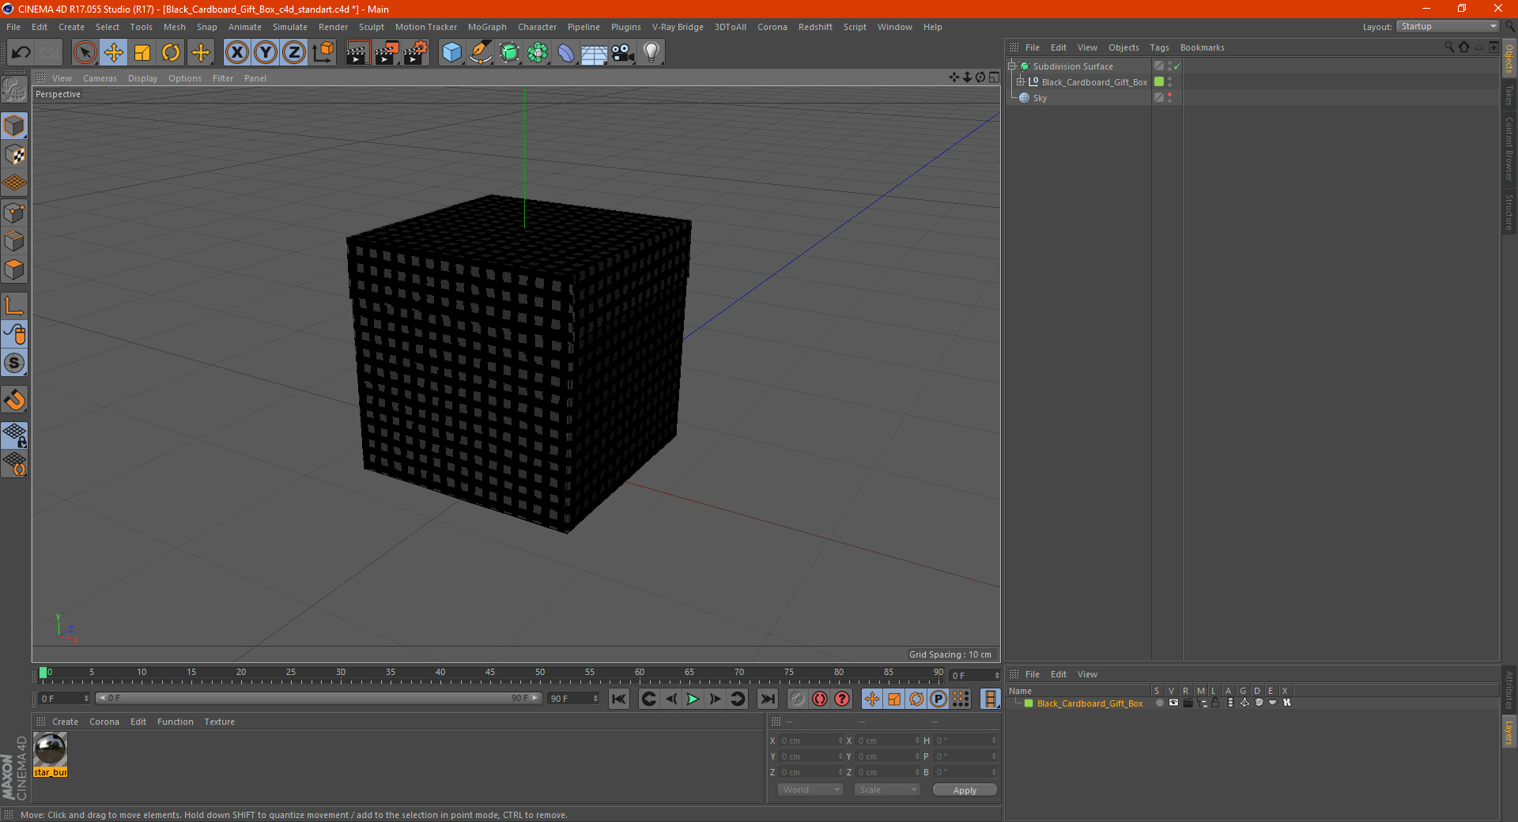Collapse the Subdivision Surface tree item
Screen dimensions: 1518x822
1011,66
